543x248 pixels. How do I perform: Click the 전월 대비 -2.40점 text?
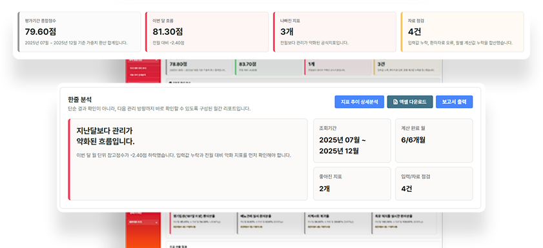(x=169, y=43)
